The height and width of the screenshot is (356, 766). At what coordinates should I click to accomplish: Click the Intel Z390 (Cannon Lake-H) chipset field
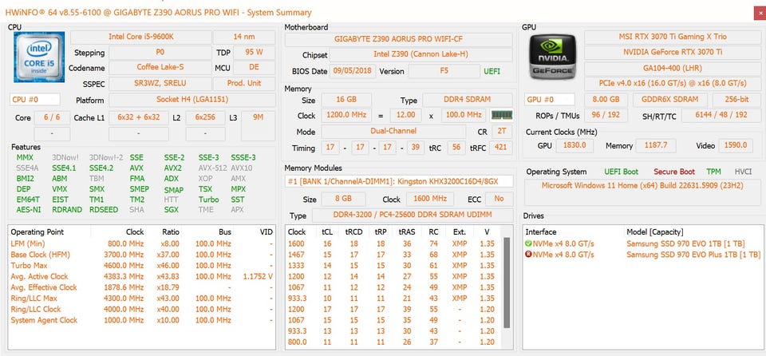tap(421, 54)
